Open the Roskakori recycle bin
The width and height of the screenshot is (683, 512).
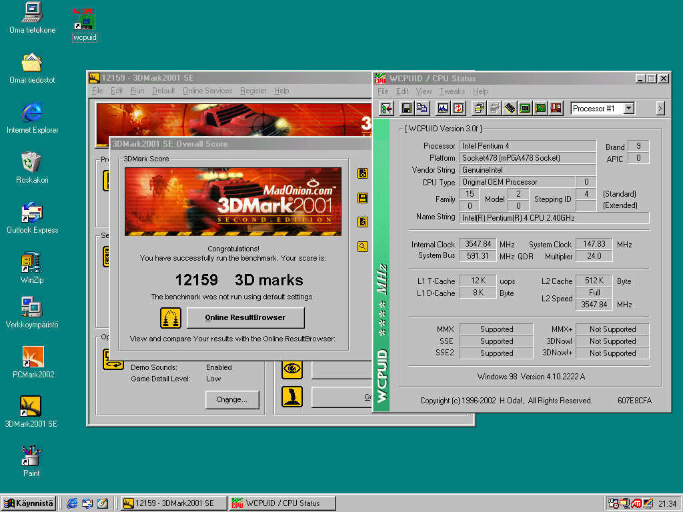click(32, 167)
